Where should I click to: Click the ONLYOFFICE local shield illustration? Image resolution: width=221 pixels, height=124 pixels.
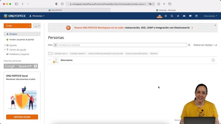[x=22, y=98]
